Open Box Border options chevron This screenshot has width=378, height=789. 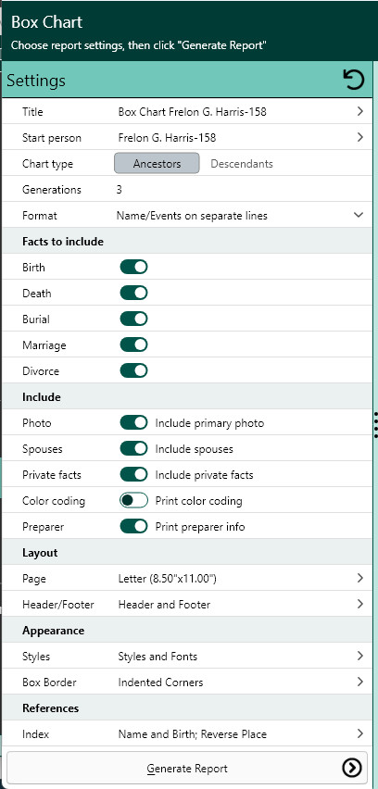(x=359, y=682)
